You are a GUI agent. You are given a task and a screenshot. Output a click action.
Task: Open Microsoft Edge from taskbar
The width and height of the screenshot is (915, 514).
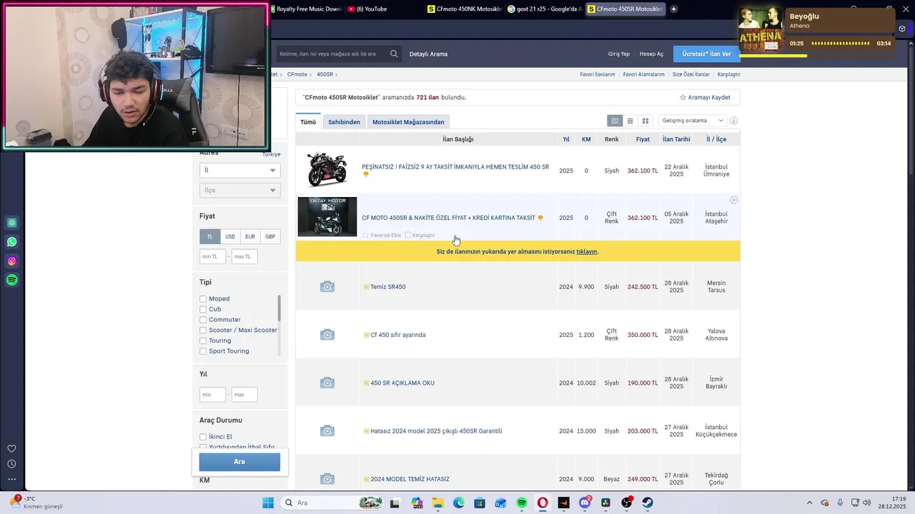click(x=459, y=503)
